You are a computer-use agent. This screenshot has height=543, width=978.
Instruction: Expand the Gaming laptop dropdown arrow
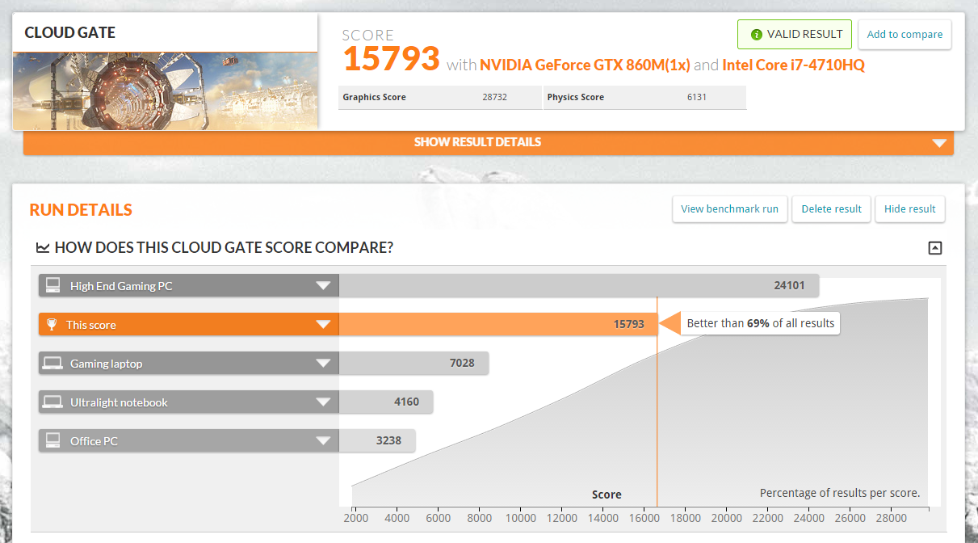click(323, 364)
